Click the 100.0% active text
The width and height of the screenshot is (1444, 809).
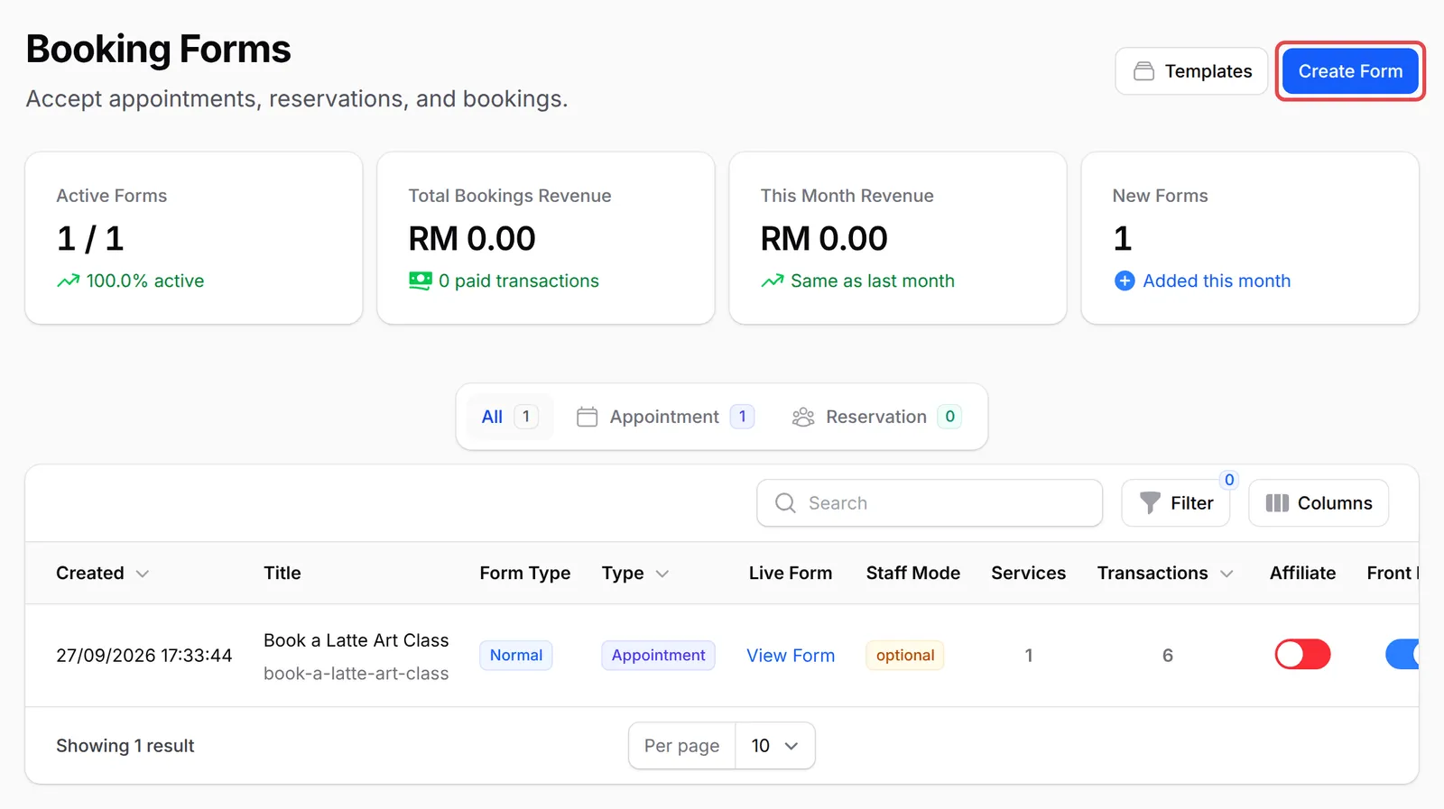click(145, 281)
